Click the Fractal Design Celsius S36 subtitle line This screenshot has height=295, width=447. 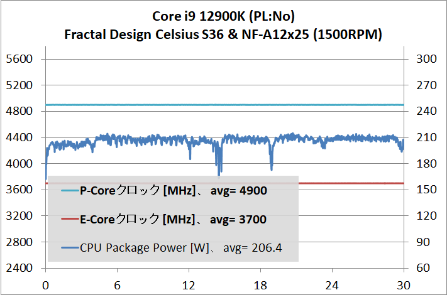[223, 34]
